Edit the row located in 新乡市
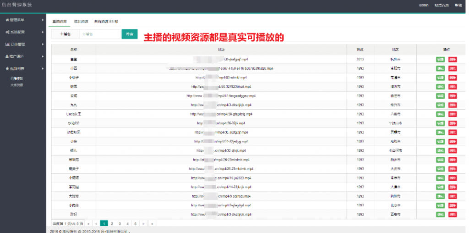This screenshot has height=233, width=469. coord(440,160)
